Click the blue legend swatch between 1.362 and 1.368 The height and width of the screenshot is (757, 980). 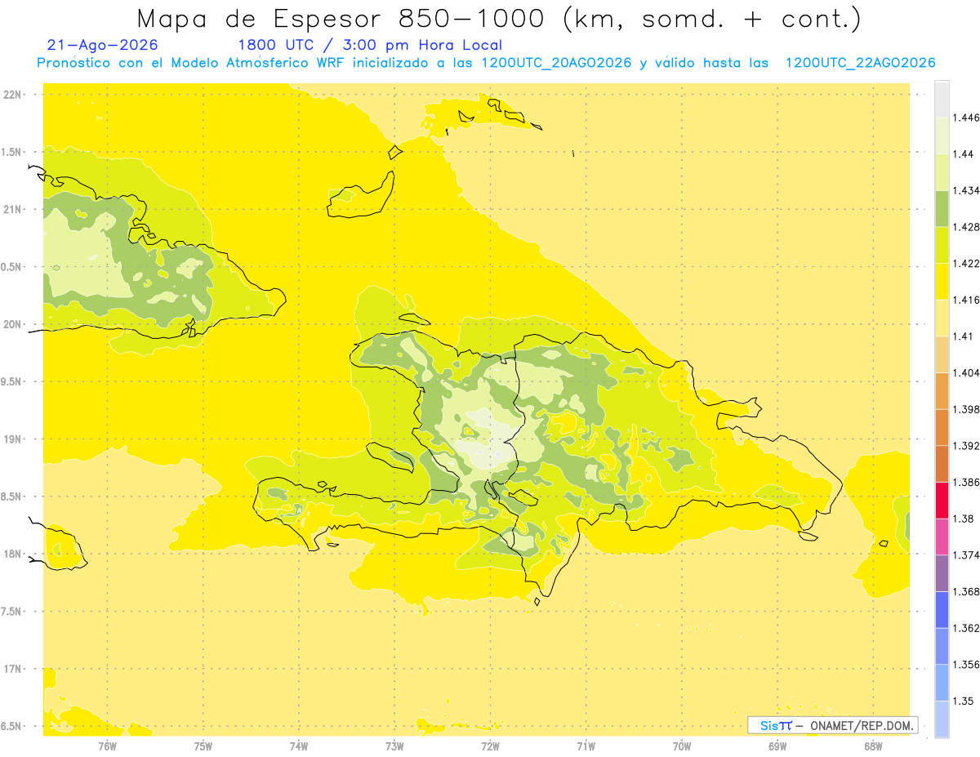[942, 609]
